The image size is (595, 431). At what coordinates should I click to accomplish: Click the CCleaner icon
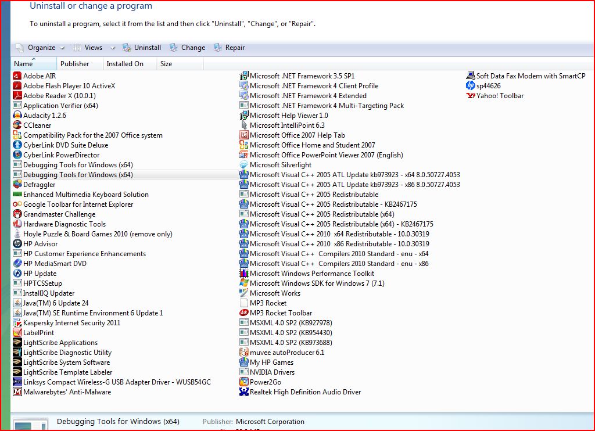pyautogui.click(x=17, y=125)
